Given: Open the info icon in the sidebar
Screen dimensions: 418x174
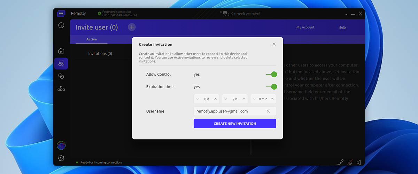Looking at the screenshot, I should 61,25.
